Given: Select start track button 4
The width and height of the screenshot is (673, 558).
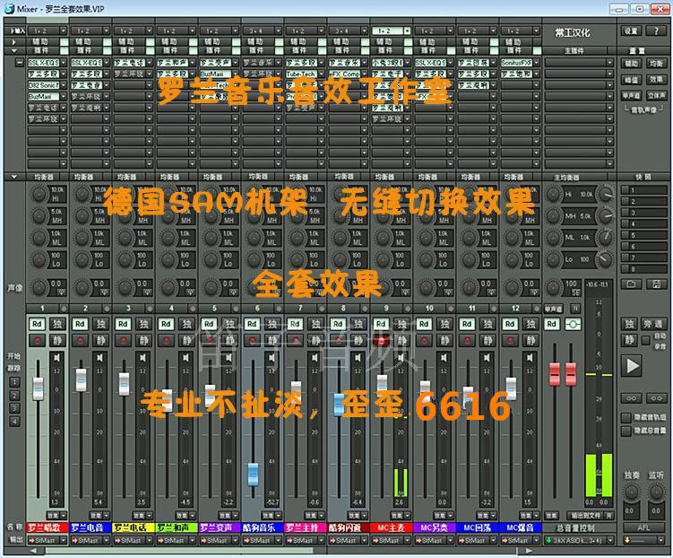Looking at the screenshot, I should [x=14, y=422].
